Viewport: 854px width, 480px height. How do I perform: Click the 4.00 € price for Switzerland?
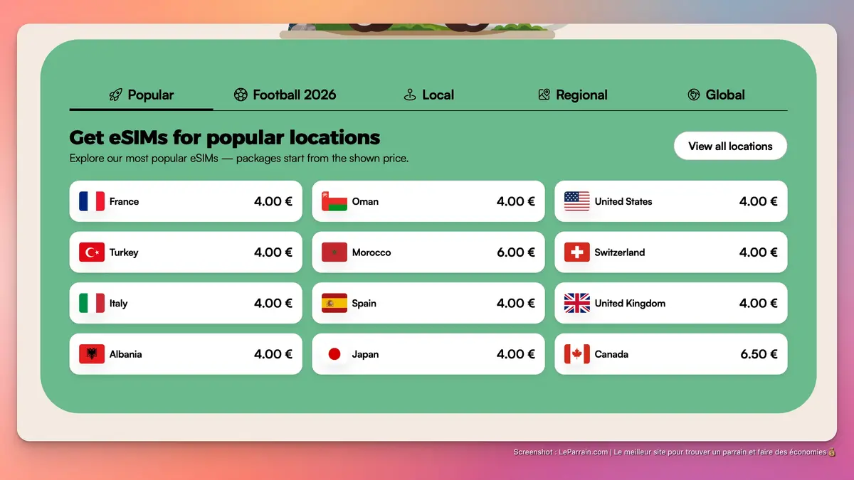(759, 252)
